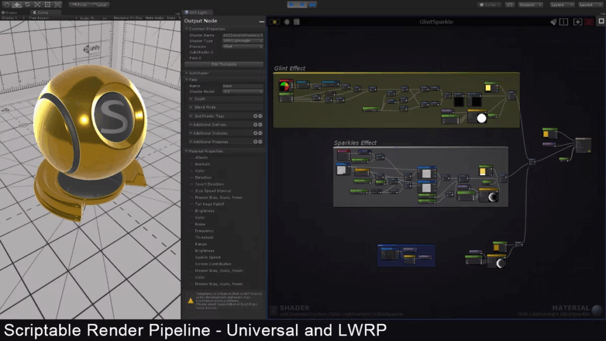Open the Shader Type dropdown
606x341 pixels.
[243, 41]
